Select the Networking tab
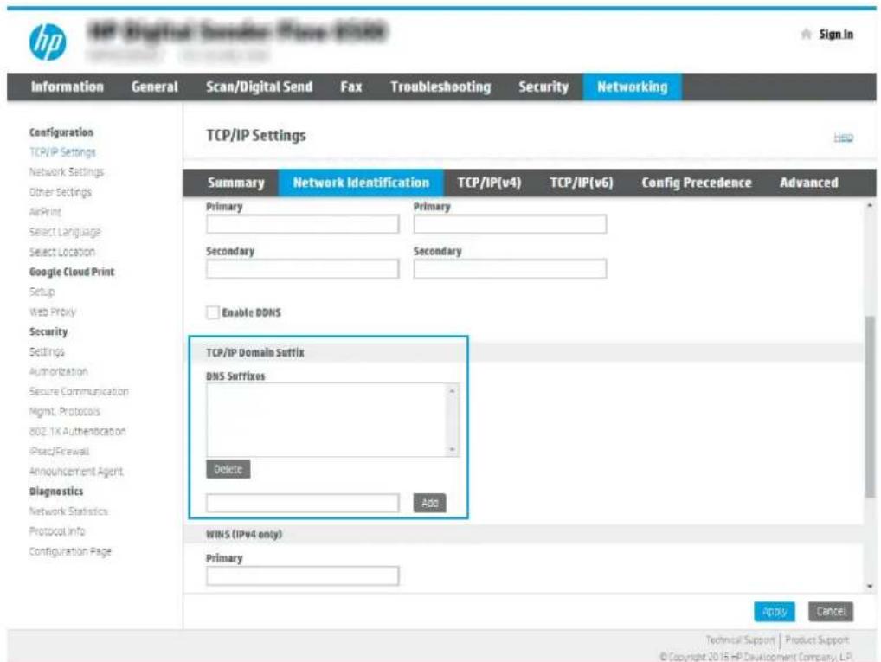Viewport: 881px width, 662px height. (632, 87)
